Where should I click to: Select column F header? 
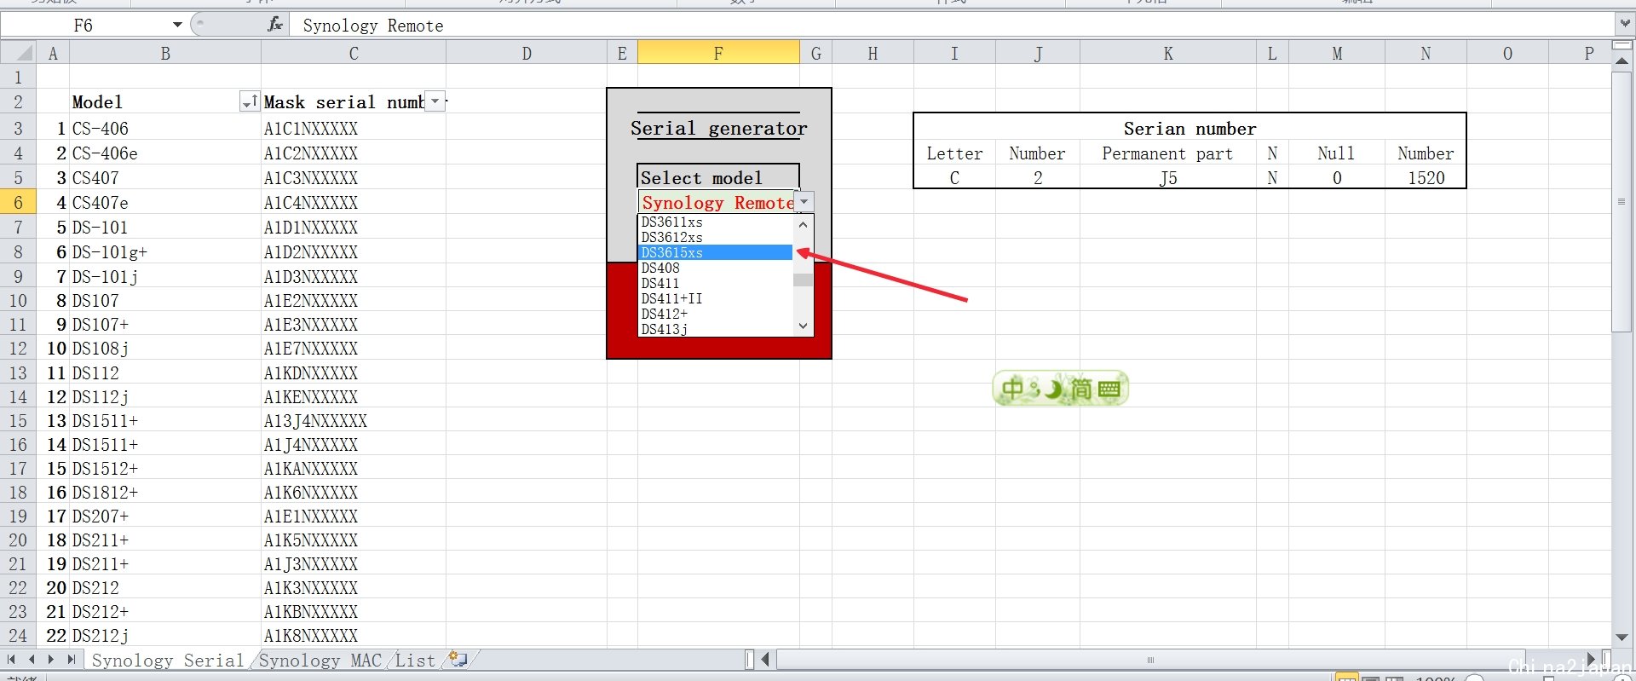click(x=718, y=53)
